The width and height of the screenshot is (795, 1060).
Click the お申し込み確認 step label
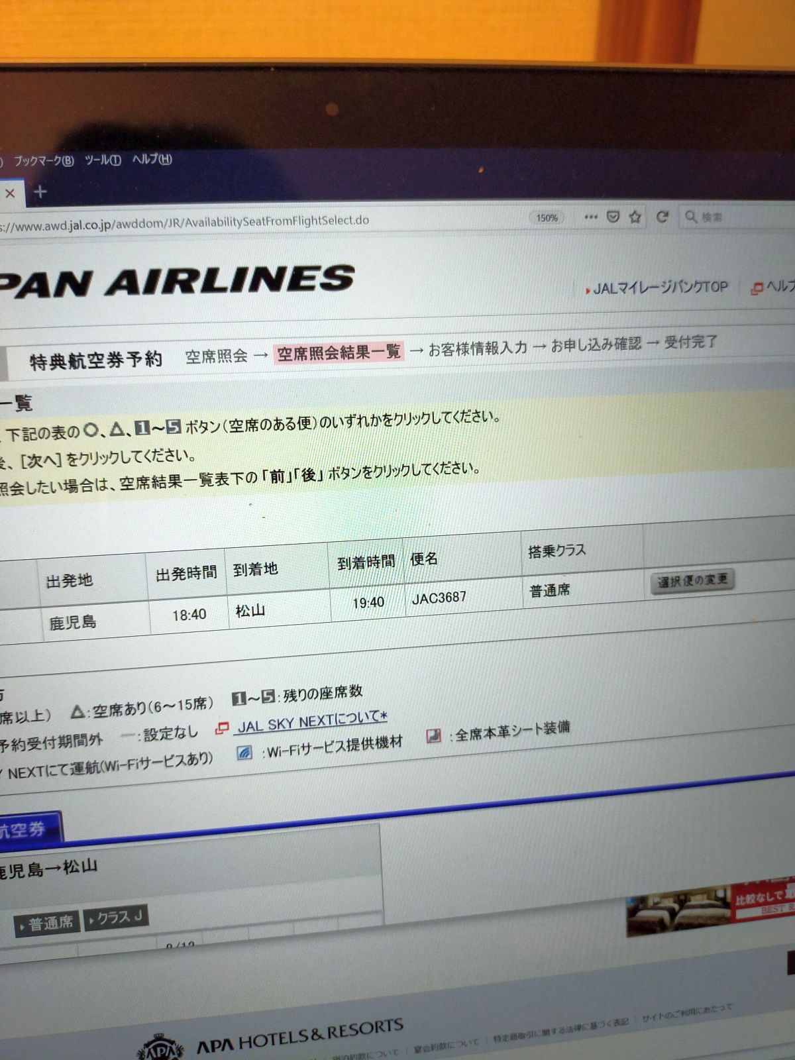(596, 344)
